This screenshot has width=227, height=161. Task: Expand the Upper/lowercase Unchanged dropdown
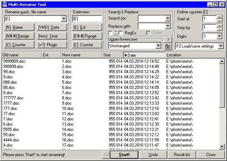coord(158,46)
